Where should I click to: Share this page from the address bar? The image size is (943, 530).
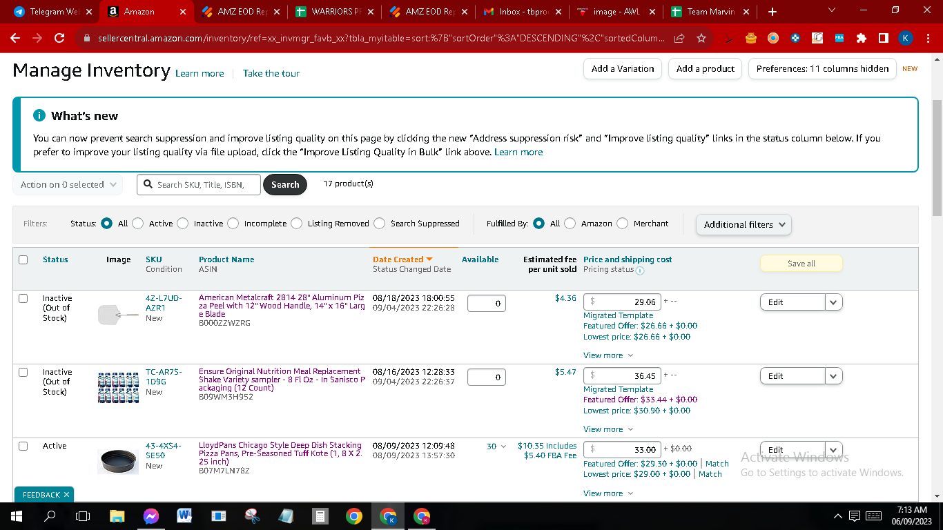(x=680, y=39)
